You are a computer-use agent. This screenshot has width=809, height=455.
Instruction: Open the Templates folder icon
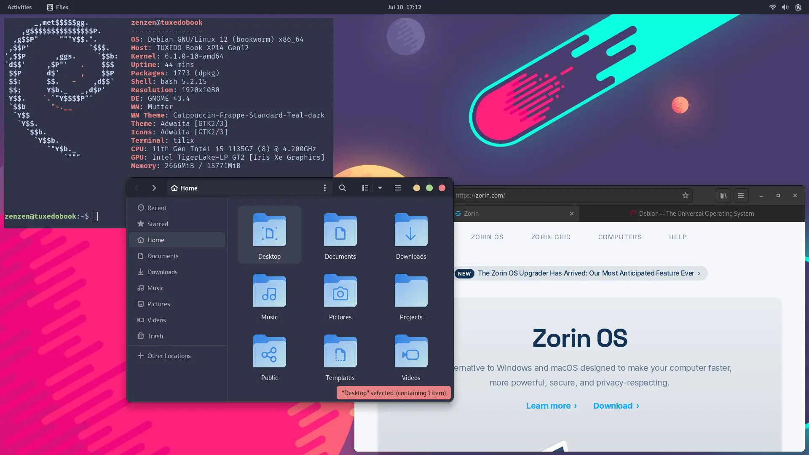340,351
